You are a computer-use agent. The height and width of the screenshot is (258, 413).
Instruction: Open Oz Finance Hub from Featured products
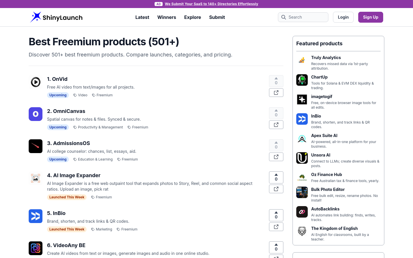327,175
